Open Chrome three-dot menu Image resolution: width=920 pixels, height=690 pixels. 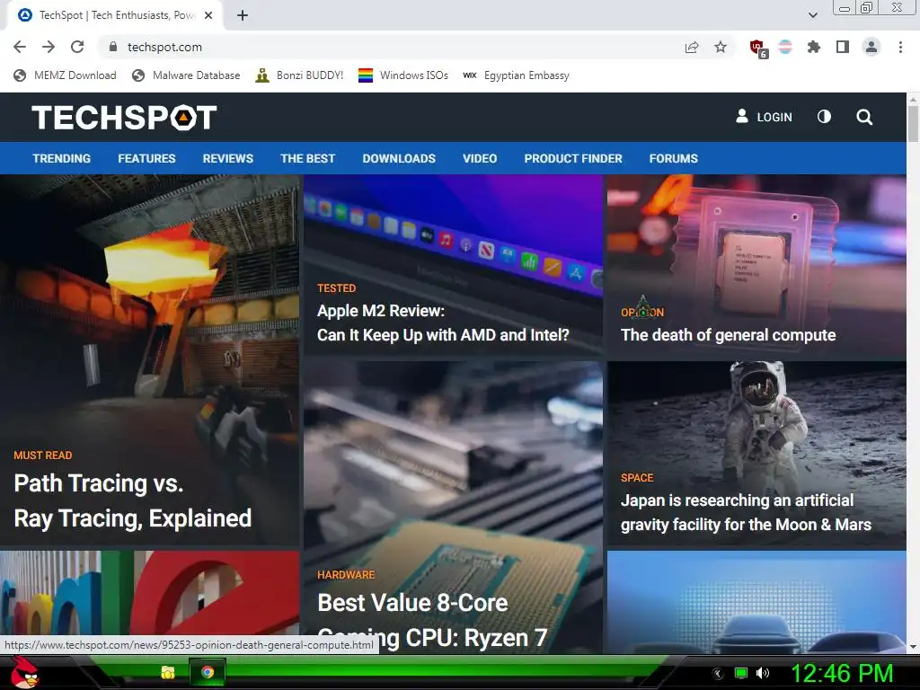[900, 47]
